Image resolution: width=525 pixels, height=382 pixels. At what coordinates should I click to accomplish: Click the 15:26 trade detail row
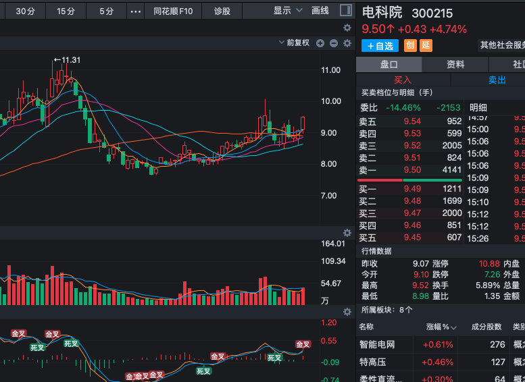[495, 238]
